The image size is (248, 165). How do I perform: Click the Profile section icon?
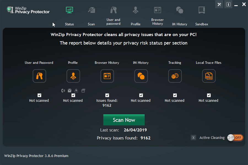point(73,76)
